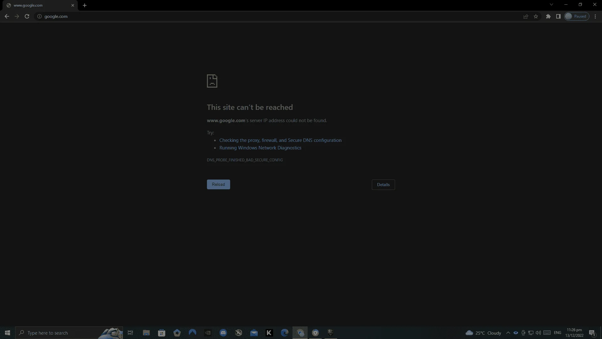Open the pentagon-shaped app on the taskbar

coord(177,333)
